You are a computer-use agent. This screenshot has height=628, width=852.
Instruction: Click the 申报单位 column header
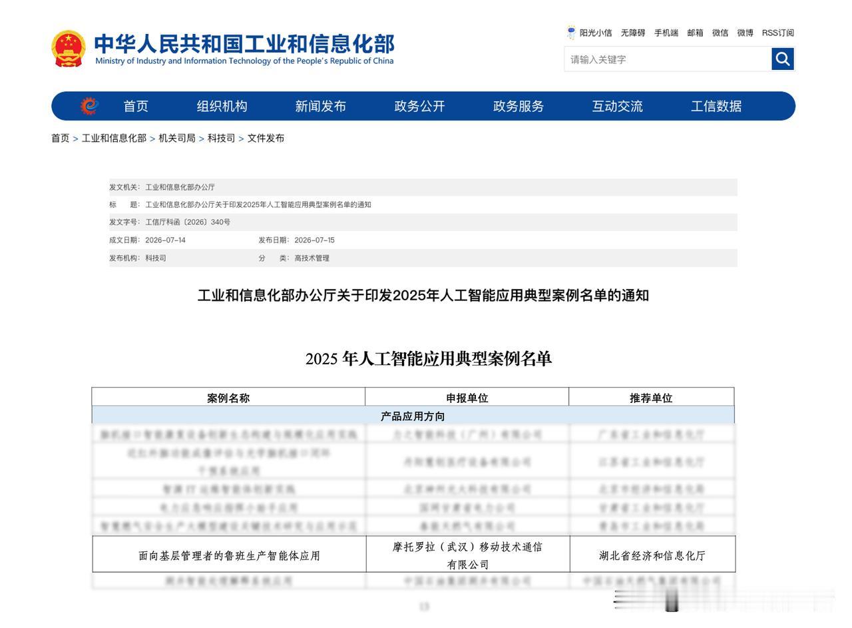467,398
